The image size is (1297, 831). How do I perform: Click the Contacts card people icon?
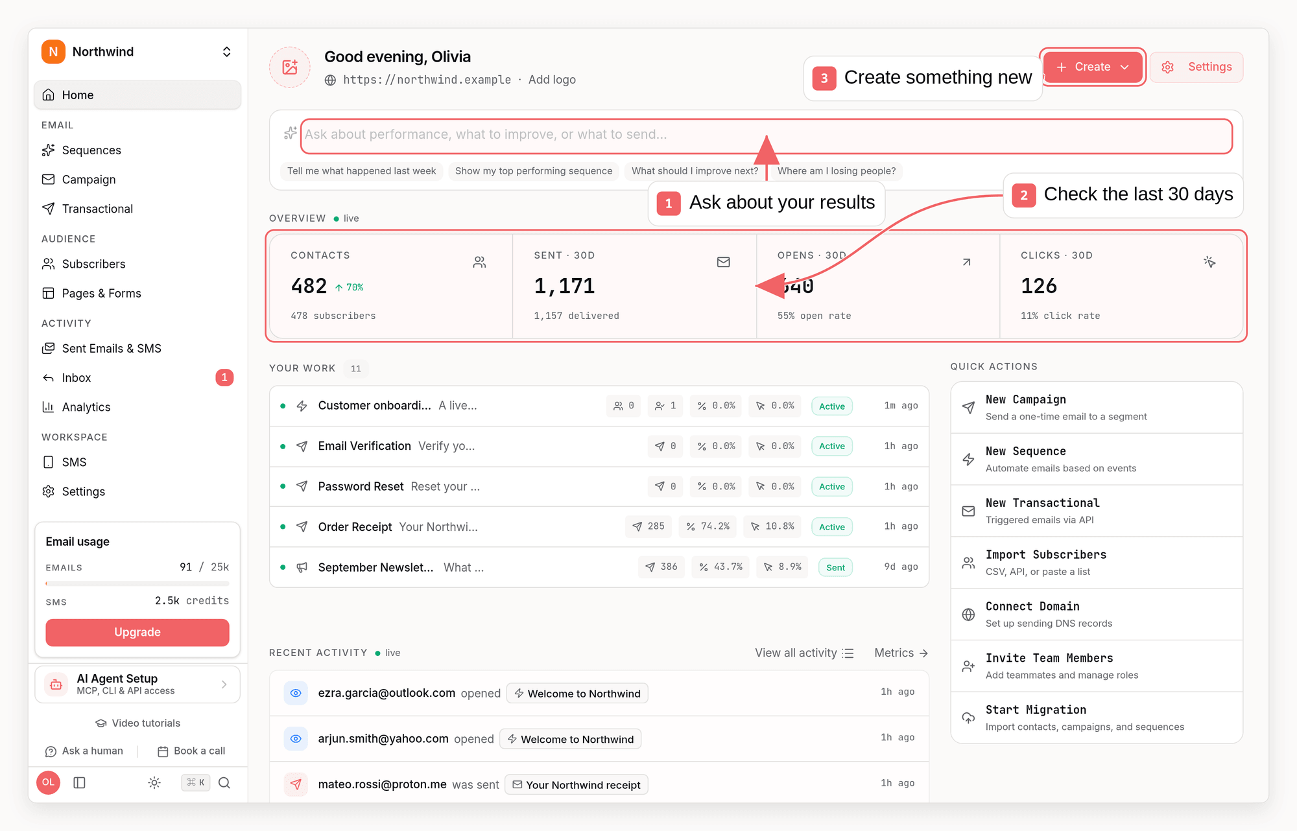479,262
